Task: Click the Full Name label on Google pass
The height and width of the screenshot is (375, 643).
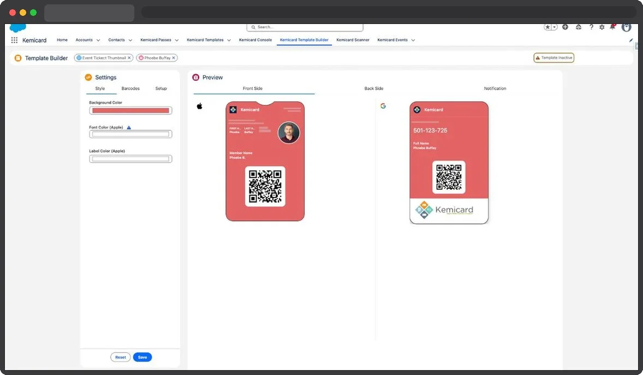Action: point(421,144)
